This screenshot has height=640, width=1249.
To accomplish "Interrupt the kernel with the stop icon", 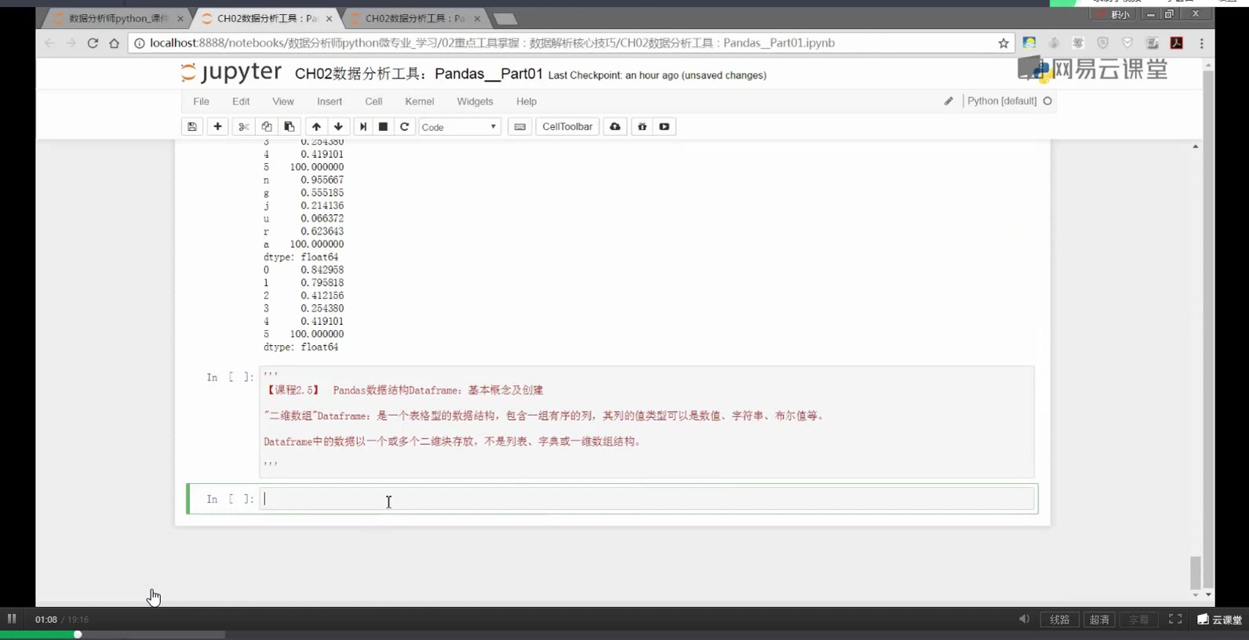I will click(383, 126).
